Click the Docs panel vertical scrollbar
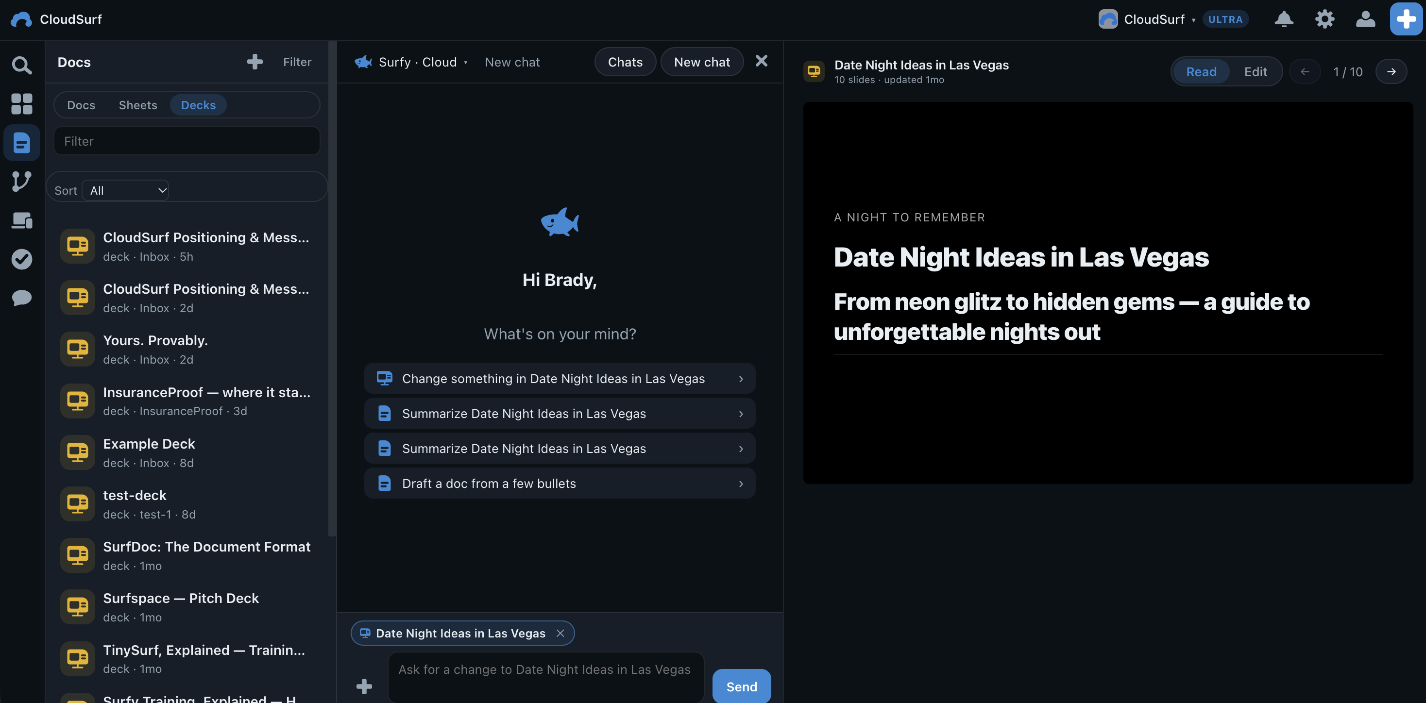1426x703 pixels. tap(332, 288)
